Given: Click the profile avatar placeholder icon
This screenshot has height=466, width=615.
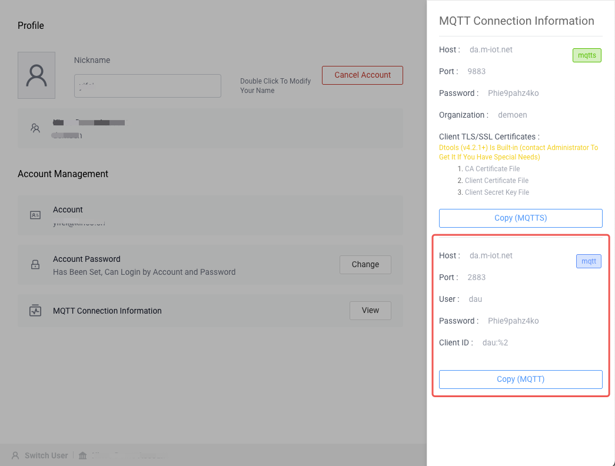Looking at the screenshot, I should click(36, 75).
